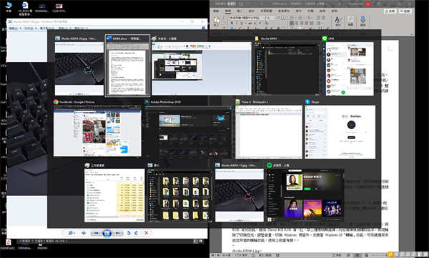The width and height of the screenshot is (429, 258).
Task: Click the Word Paste clipboard icon
Action: point(217,21)
